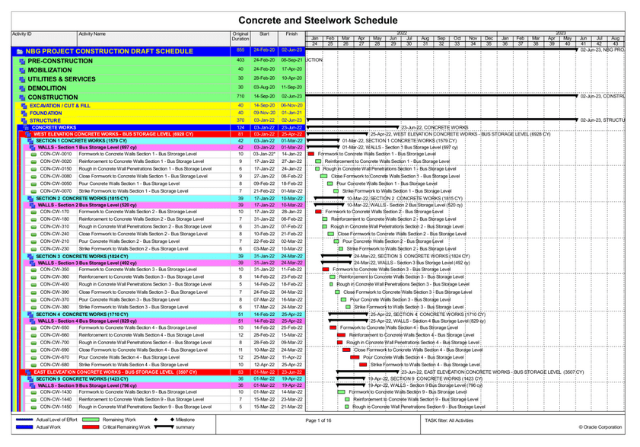Click the activity icon beside CON-CW-0080
The height and width of the screenshot is (447, 640).
coord(34,177)
